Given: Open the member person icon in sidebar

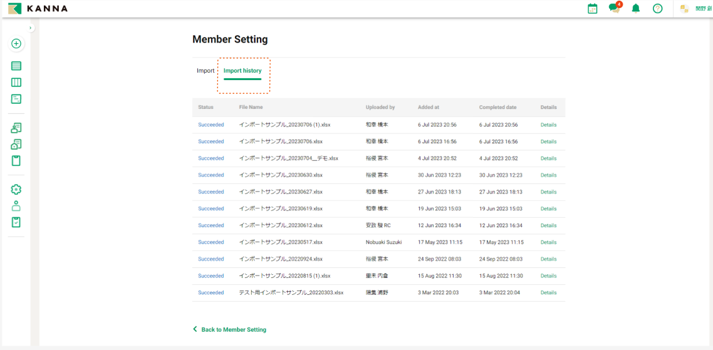Looking at the screenshot, I should click(x=16, y=205).
